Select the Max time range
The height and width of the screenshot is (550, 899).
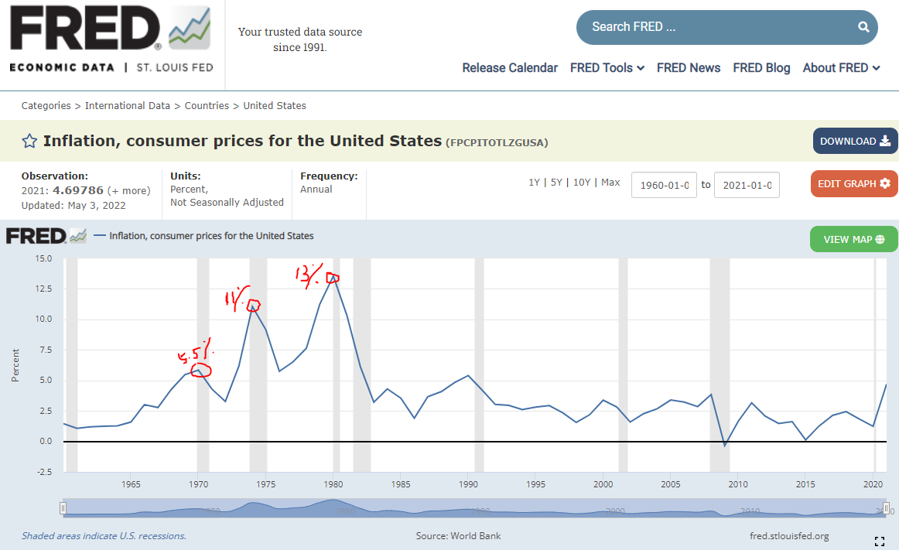tap(610, 183)
